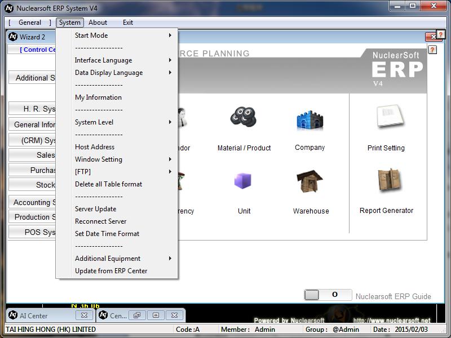Open the General menu

click(30, 23)
